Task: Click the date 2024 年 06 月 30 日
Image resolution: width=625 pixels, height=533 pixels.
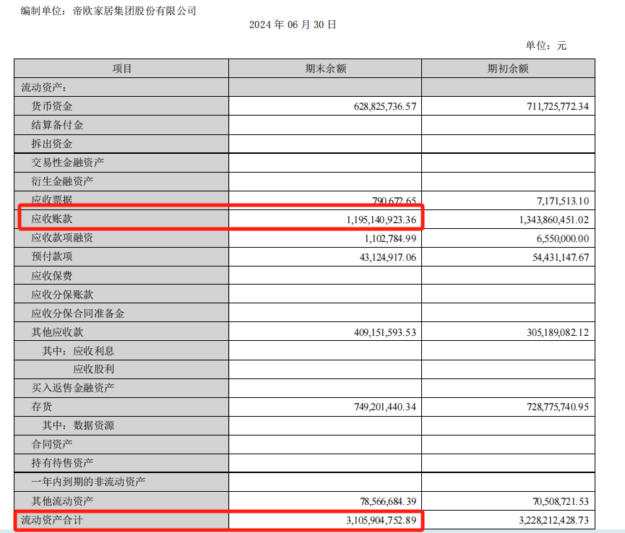Action: [293, 25]
